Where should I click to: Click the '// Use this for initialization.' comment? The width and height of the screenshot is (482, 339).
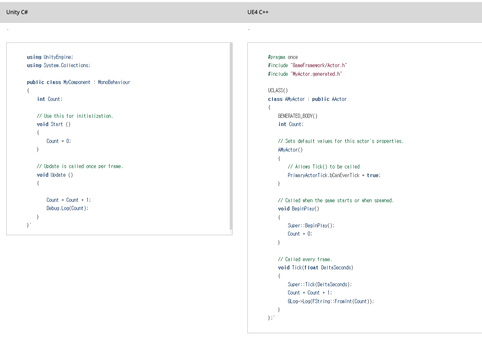click(75, 116)
